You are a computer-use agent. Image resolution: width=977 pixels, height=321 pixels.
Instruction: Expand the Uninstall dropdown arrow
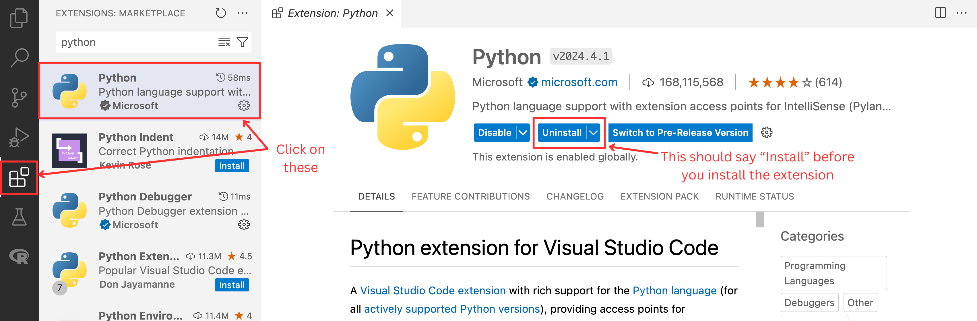coord(594,132)
